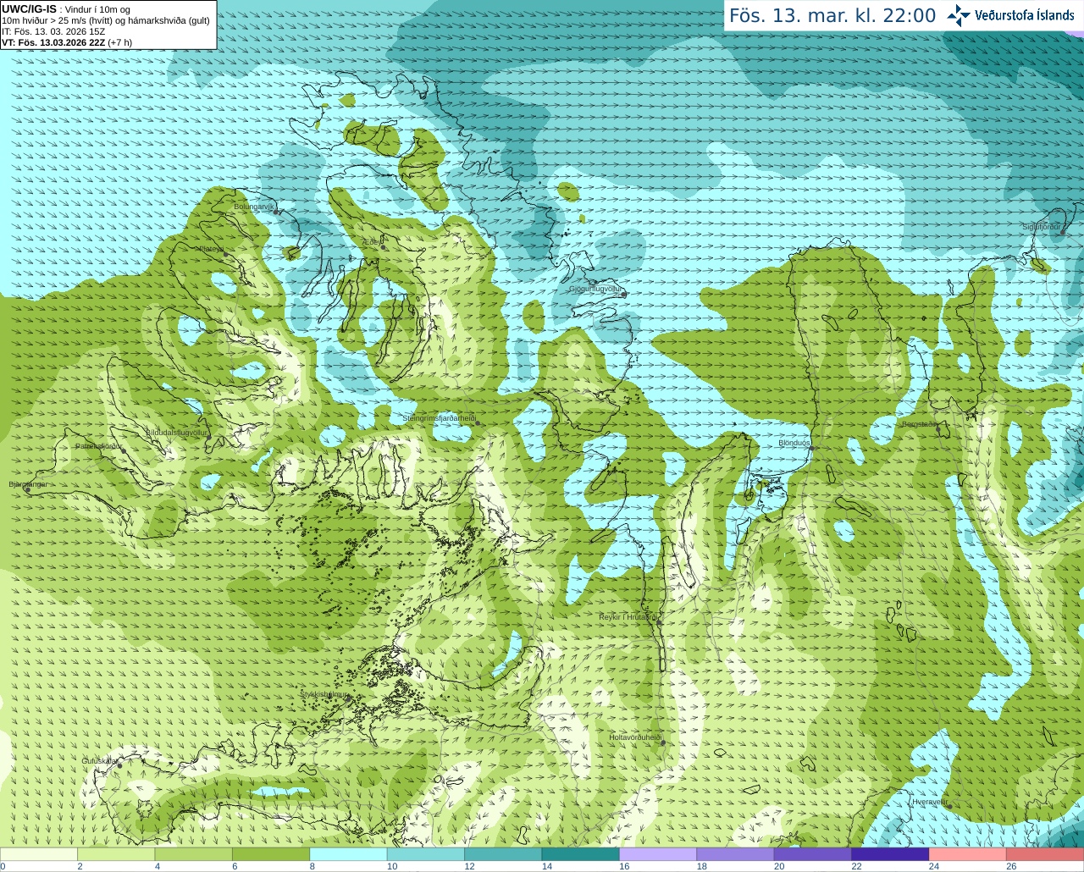Click the Hveravellir station label
This screenshot has height=872, width=1084.
pyautogui.click(x=929, y=802)
